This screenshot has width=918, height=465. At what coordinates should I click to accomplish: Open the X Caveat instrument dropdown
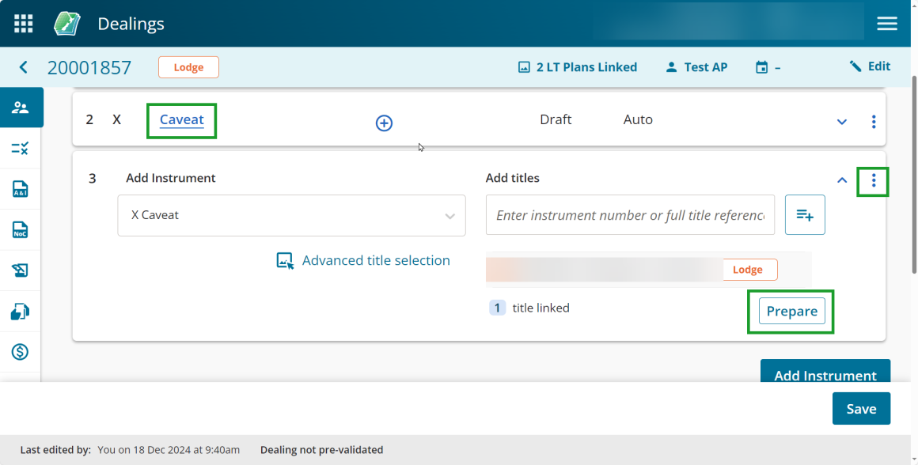(x=291, y=215)
